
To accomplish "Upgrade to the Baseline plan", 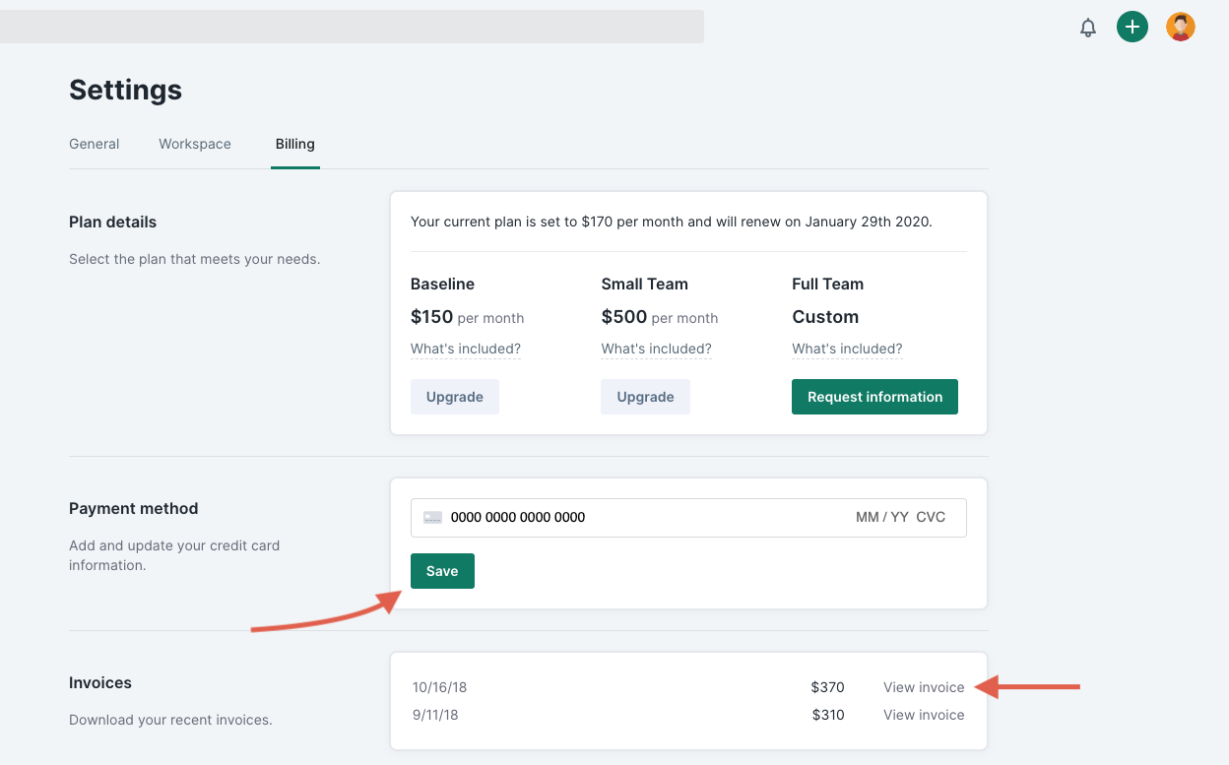I will pos(455,397).
